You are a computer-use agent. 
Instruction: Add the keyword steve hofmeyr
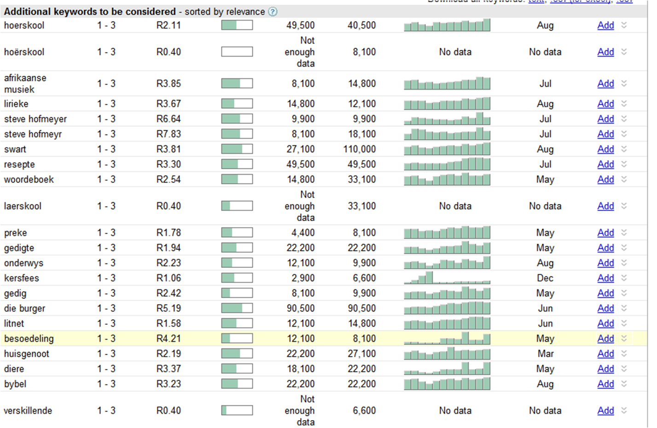[x=605, y=134]
